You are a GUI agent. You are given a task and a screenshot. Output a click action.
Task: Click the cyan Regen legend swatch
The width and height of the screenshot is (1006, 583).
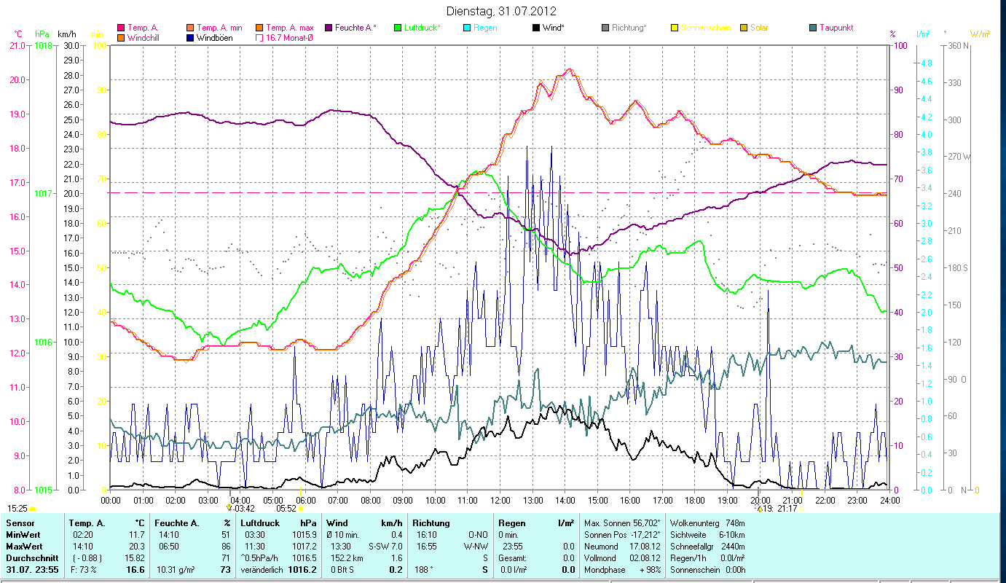click(467, 28)
